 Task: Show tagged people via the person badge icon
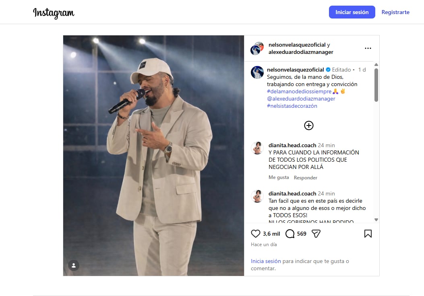[x=73, y=265]
